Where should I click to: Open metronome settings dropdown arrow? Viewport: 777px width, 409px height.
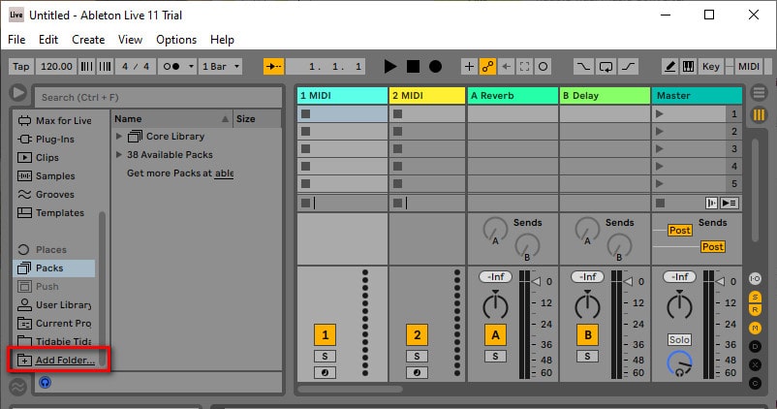click(x=191, y=67)
